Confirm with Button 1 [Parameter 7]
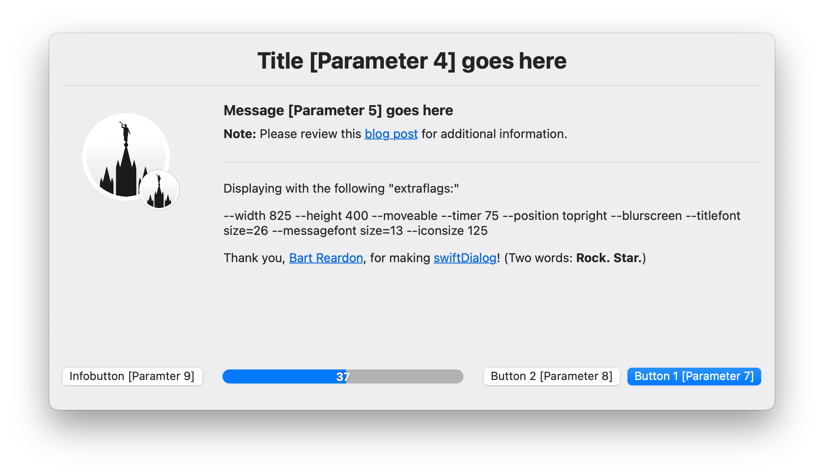Screen dimensions: 824x475 tap(694, 376)
